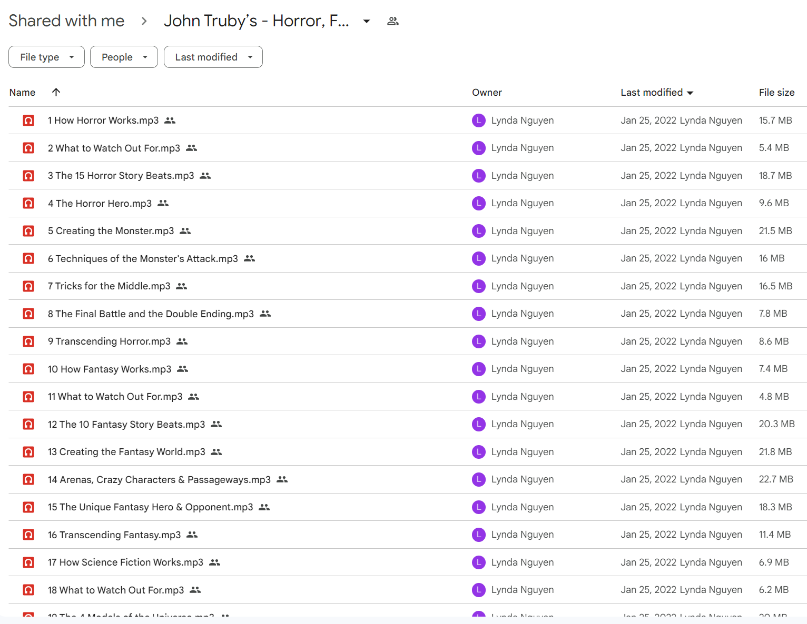The width and height of the screenshot is (807, 624).
Task: Click the audio icon for 4 The Horror Hero.mp3
Action: (x=28, y=203)
